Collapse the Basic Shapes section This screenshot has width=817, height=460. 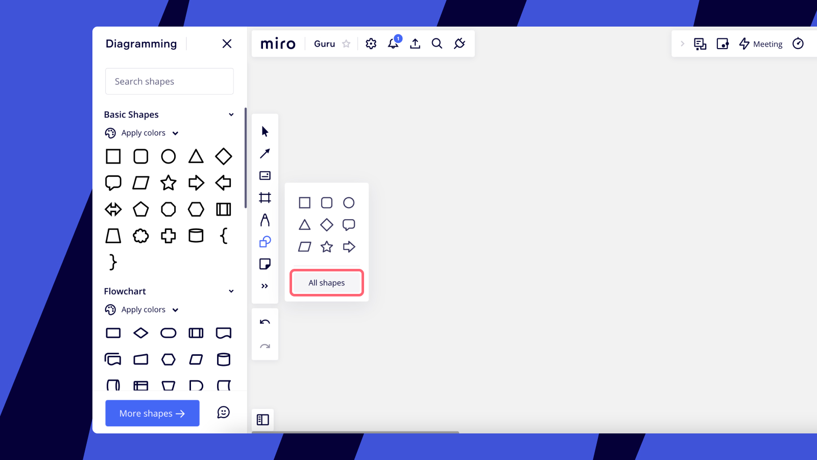point(231,114)
